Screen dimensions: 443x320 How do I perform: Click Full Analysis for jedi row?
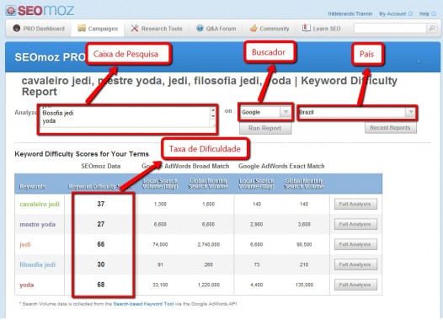pos(355,244)
